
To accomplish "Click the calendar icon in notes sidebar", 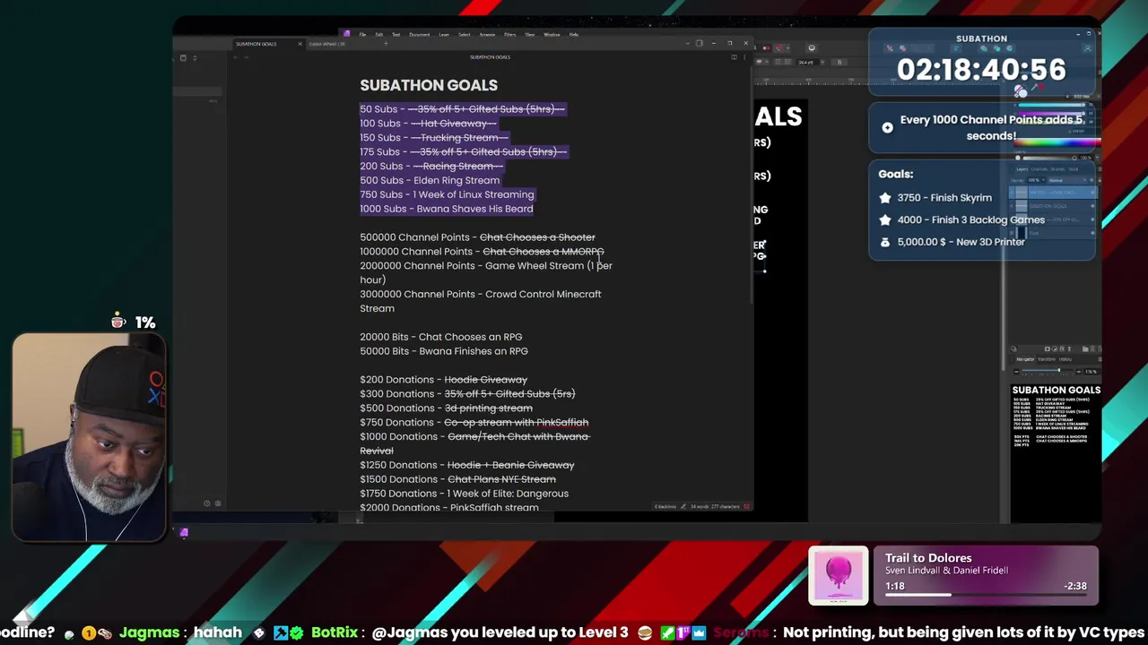I will tap(183, 58).
